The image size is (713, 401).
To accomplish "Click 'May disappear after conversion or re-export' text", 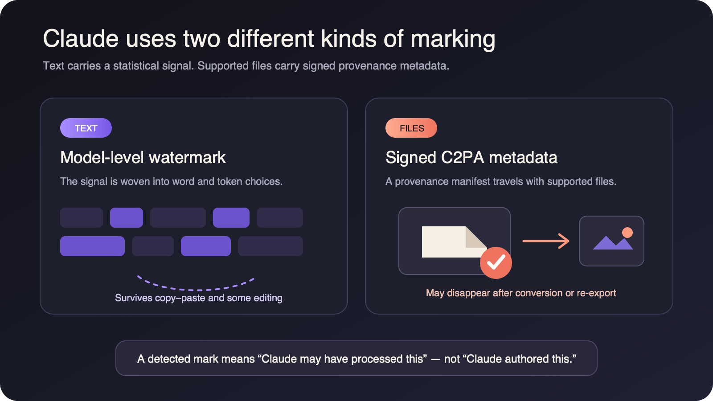I will (x=521, y=293).
